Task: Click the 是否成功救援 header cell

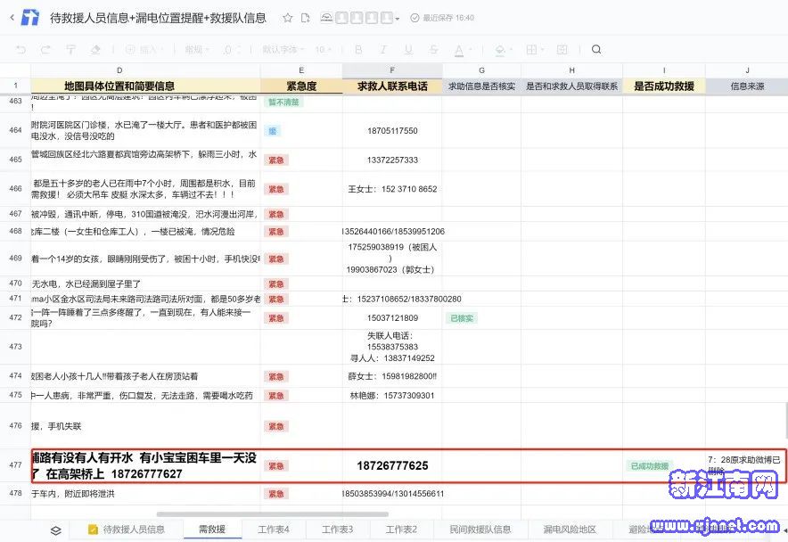Action: coord(664,86)
